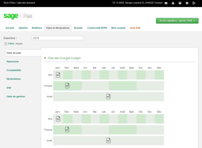Open the messages envelope icon

coord(166,3)
